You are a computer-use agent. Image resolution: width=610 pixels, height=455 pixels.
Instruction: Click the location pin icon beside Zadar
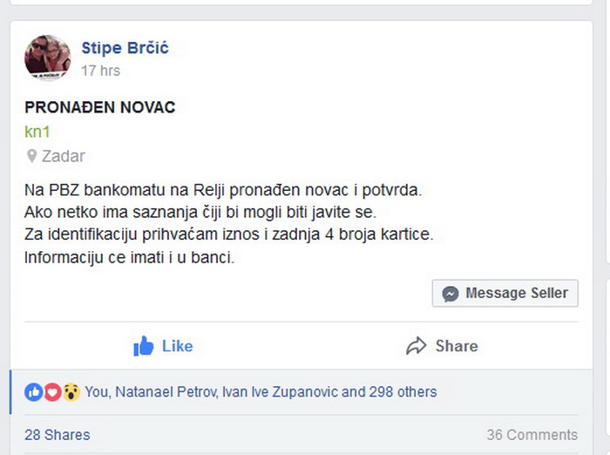tap(31, 156)
